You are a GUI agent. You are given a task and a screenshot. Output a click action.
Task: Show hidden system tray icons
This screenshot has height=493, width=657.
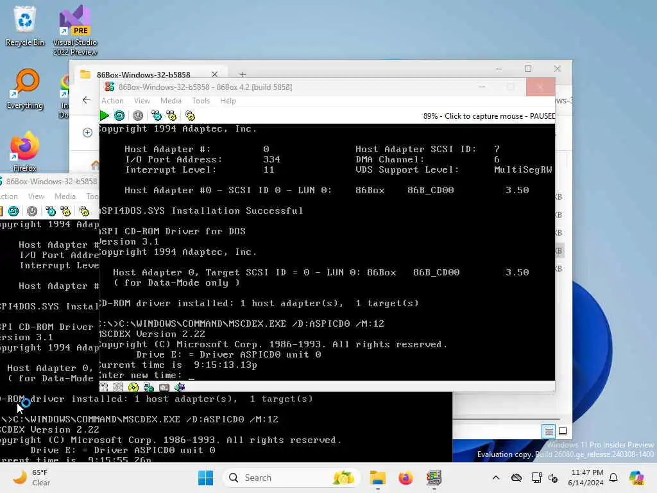point(496,478)
